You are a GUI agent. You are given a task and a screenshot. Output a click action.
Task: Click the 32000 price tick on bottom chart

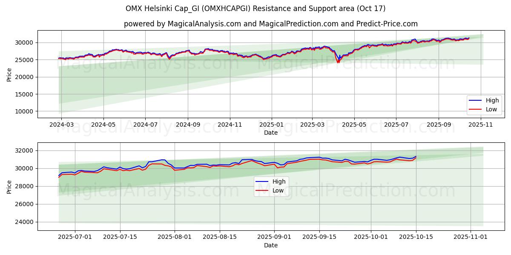click(25, 150)
